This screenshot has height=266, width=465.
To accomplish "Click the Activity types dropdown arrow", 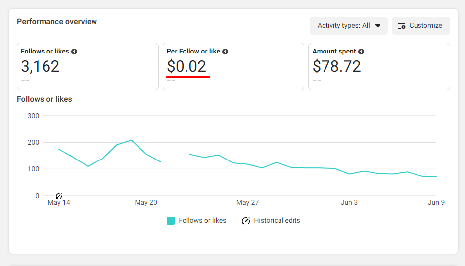I will point(378,26).
